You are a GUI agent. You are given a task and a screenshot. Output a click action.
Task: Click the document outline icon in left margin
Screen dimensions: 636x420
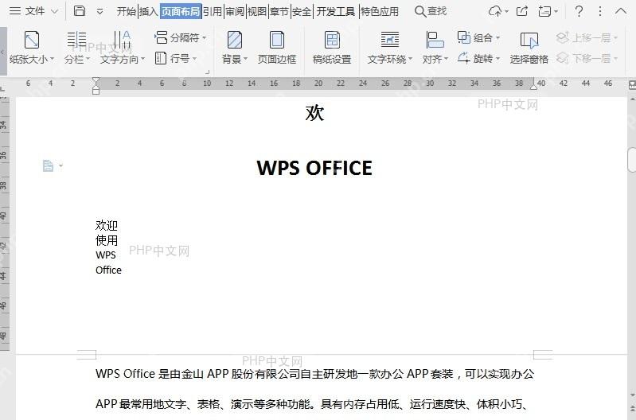click(48, 165)
